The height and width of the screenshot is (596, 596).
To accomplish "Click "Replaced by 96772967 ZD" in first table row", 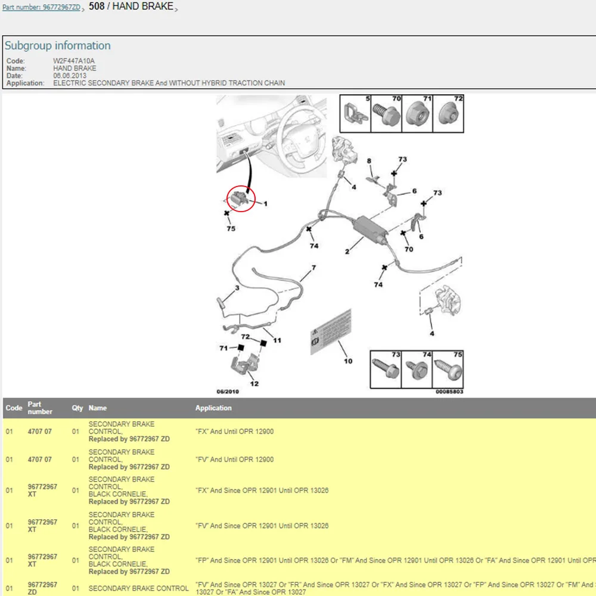I will click(x=129, y=439).
